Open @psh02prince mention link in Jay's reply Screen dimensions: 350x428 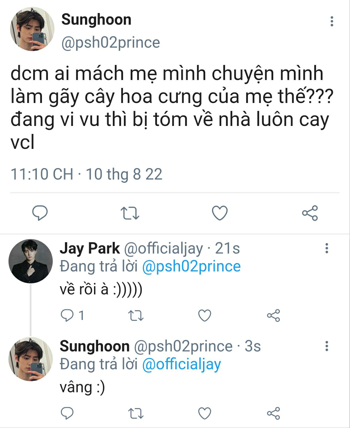pos(191,267)
